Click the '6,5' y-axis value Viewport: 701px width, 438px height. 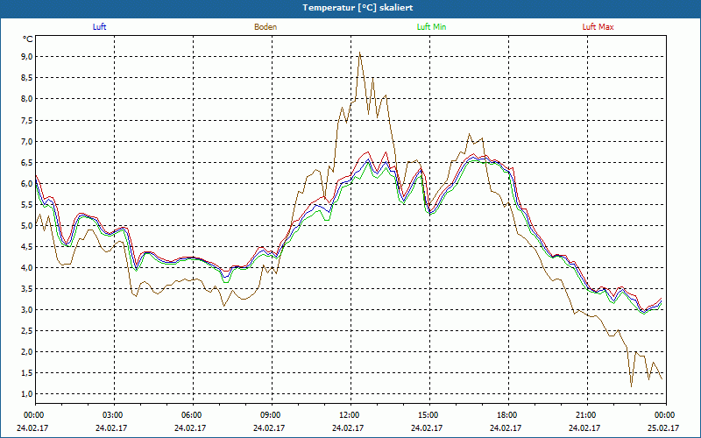click(x=27, y=162)
